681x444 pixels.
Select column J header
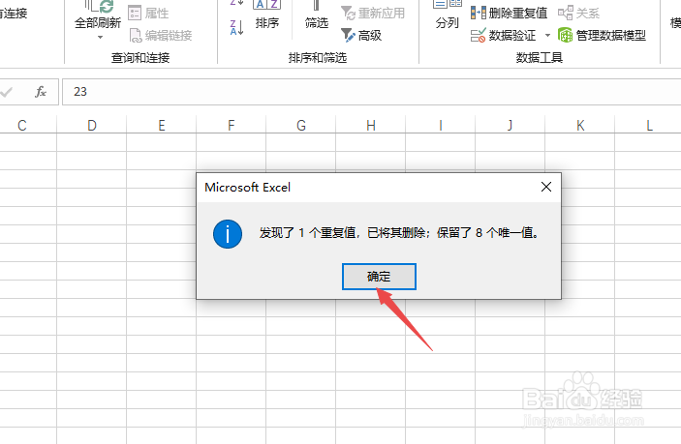coord(510,126)
